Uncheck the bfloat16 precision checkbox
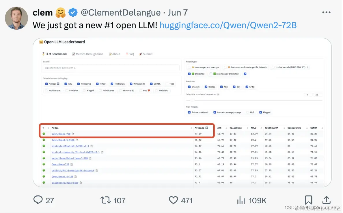Viewport: 343px width, 213px height. [189, 87]
